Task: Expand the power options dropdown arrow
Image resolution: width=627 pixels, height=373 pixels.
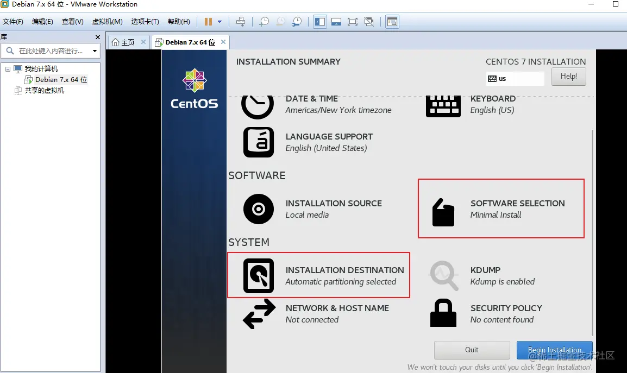Action: point(220,22)
